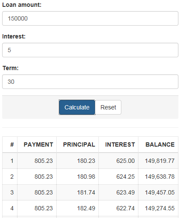Image resolution: width=181 pixels, height=218 pixels.
Task: Focus the Loan amount input field
Action: click(90, 18)
